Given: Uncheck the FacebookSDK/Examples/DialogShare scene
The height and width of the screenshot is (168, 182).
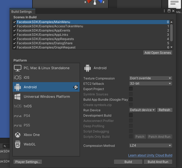Looking at the screenshot, I should pyautogui.click(x=15, y=43).
